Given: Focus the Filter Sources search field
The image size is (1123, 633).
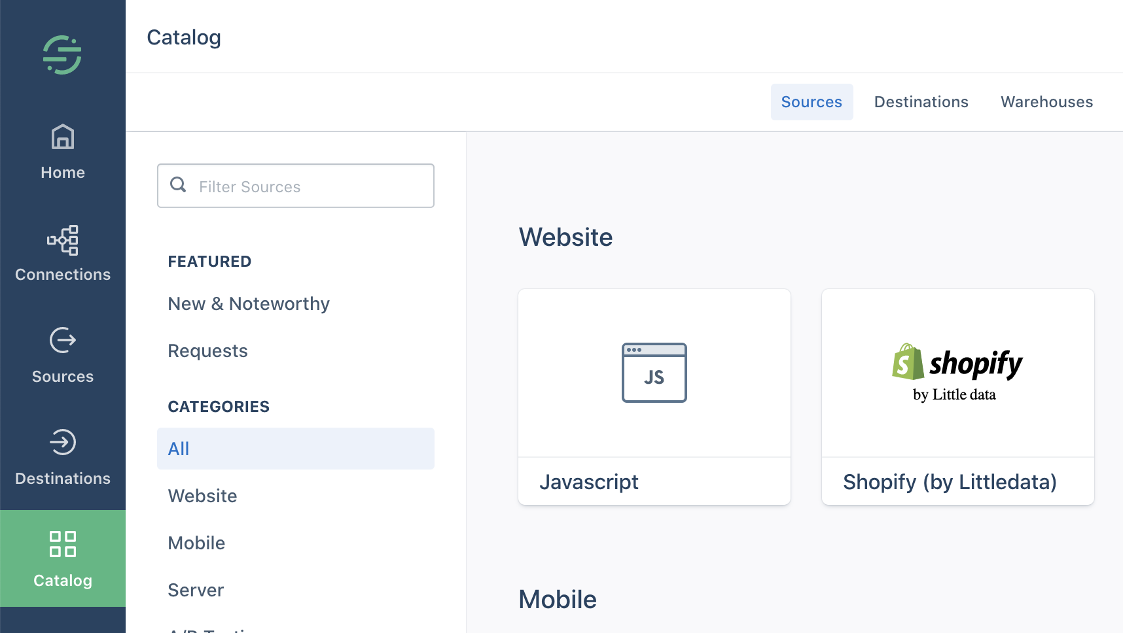Looking at the screenshot, I should coord(308,186).
